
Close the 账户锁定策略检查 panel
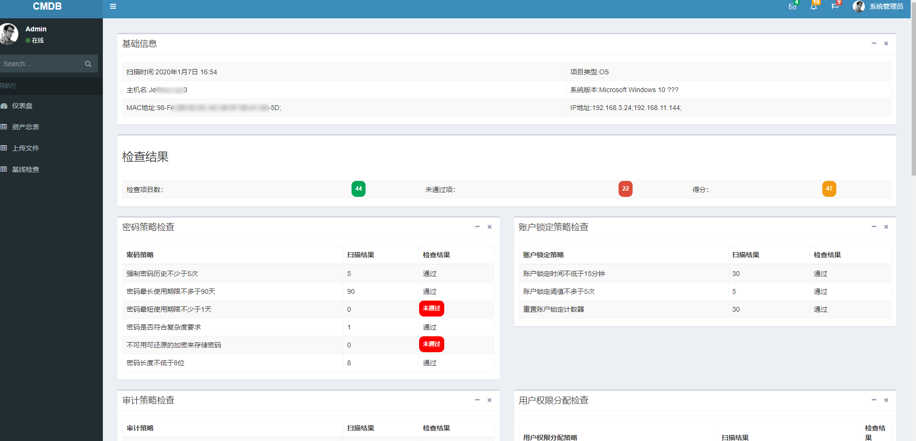886,227
